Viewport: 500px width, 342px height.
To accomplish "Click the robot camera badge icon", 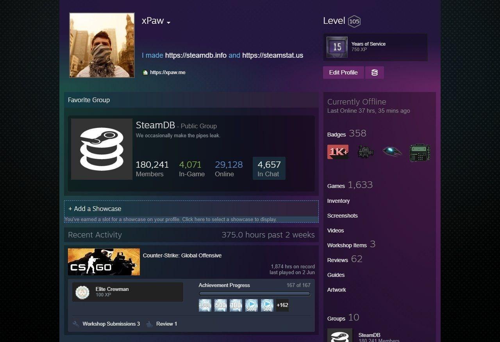I will (366, 152).
